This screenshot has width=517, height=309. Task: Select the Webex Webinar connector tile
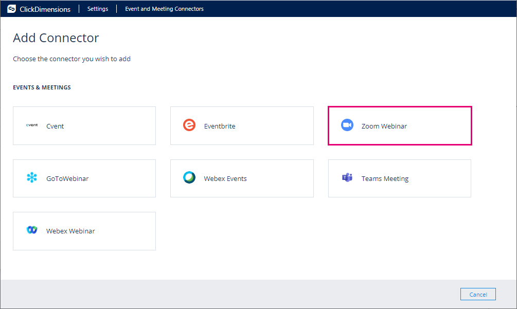point(84,230)
